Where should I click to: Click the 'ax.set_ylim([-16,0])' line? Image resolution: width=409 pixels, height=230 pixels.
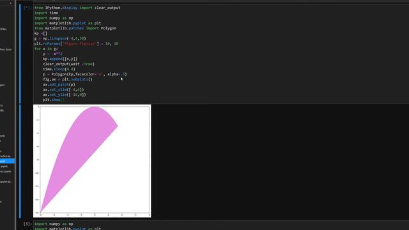click(x=65, y=95)
